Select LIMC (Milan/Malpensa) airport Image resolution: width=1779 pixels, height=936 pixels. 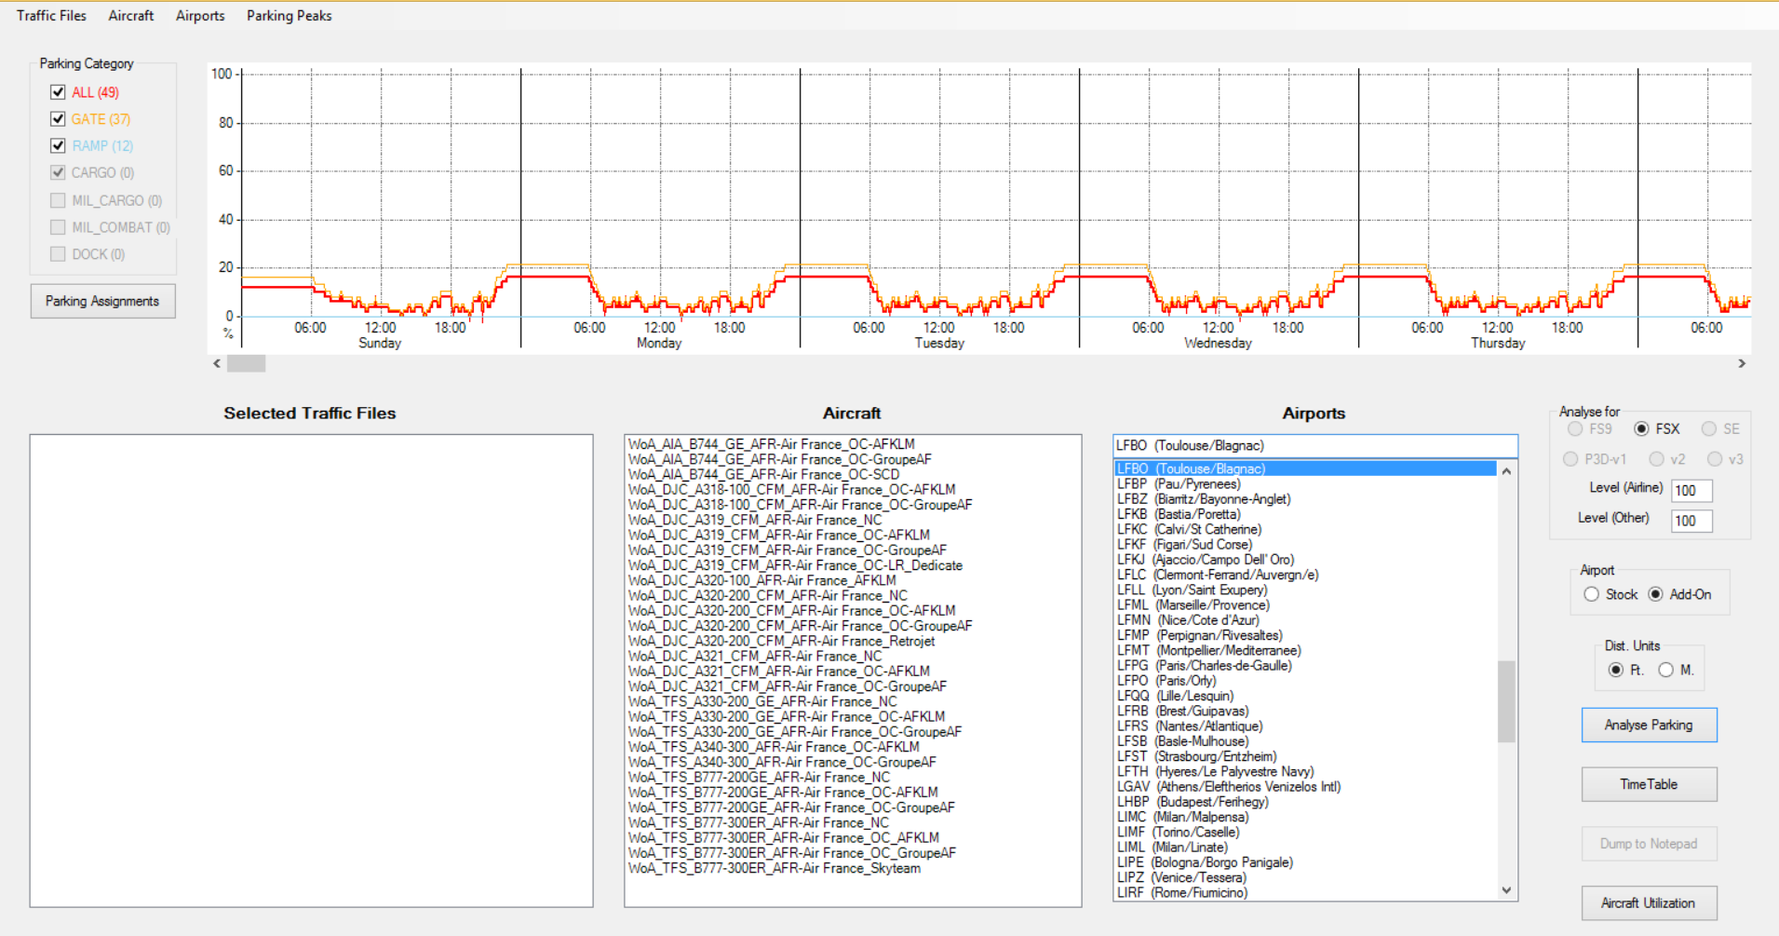1305,817
